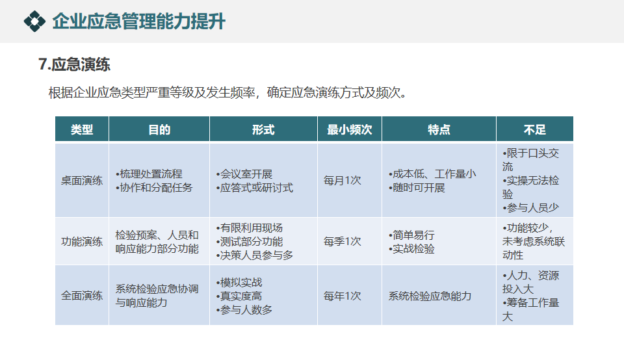Click the diamond logo icon beside the title
The height and width of the screenshot is (351, 624).
[34, 21]
